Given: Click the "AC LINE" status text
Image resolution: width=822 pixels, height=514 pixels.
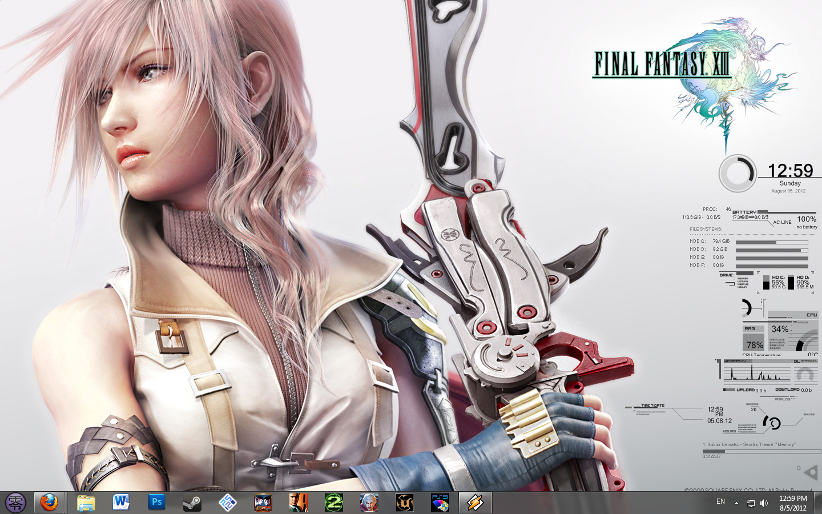Looking at the screenshot, I should [x=782, y=222].
